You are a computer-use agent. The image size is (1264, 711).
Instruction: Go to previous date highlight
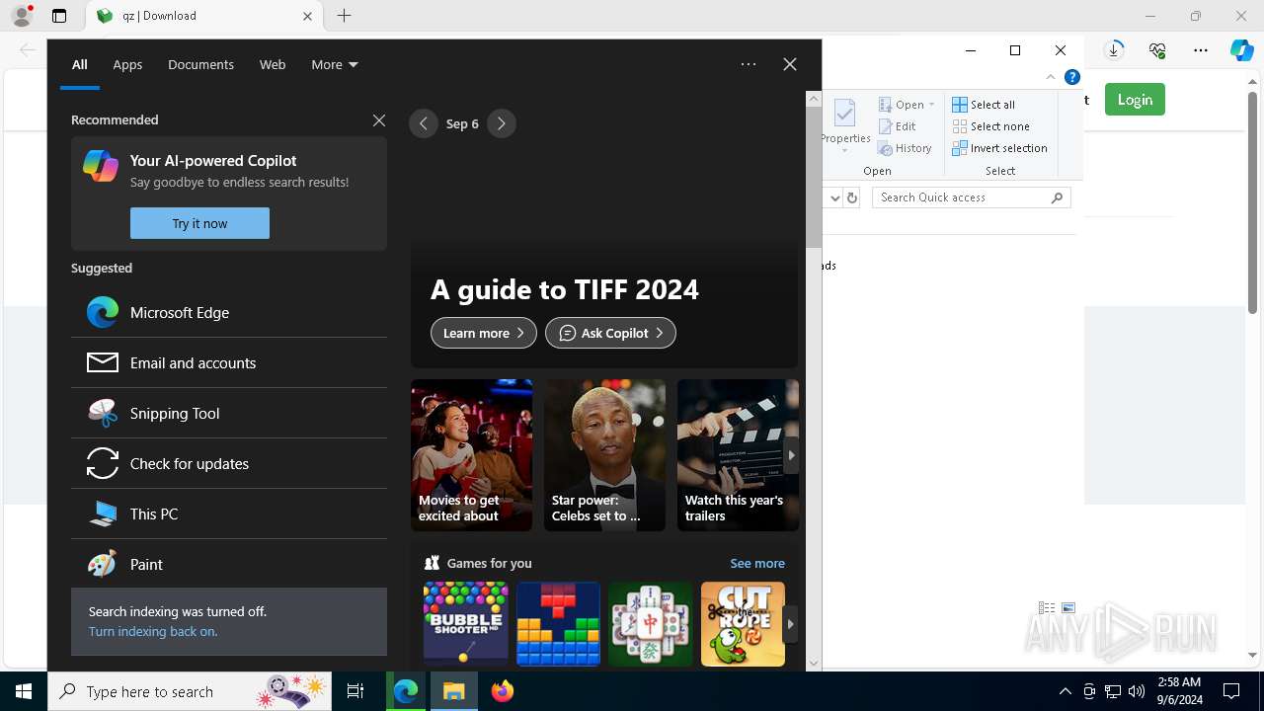424,123
